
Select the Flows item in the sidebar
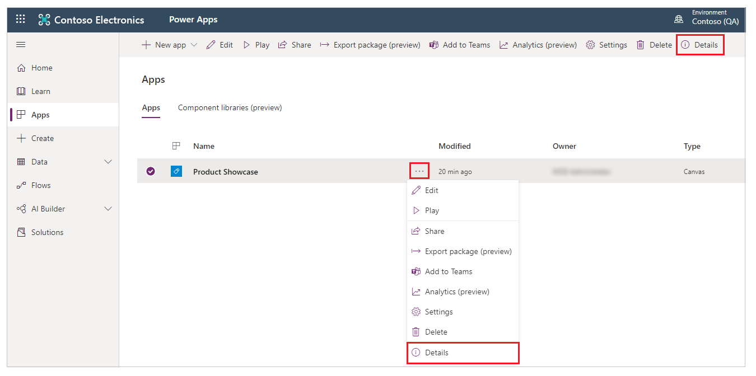tap(42, 185)
